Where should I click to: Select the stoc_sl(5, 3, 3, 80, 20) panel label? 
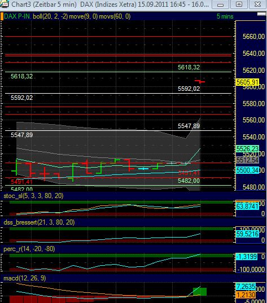click(x=33, y=196)
